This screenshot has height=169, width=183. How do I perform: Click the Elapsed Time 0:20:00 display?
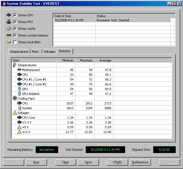click(x=164, y=150)
